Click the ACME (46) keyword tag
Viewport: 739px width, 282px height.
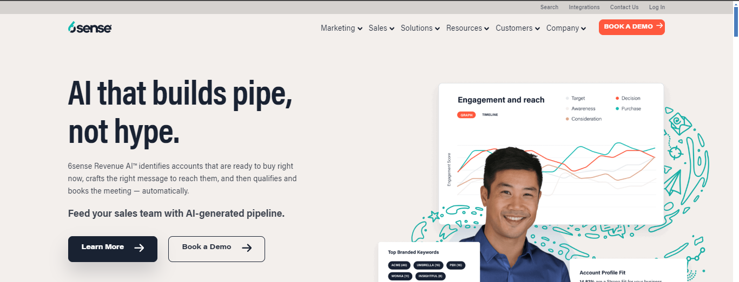click(399, 265)
